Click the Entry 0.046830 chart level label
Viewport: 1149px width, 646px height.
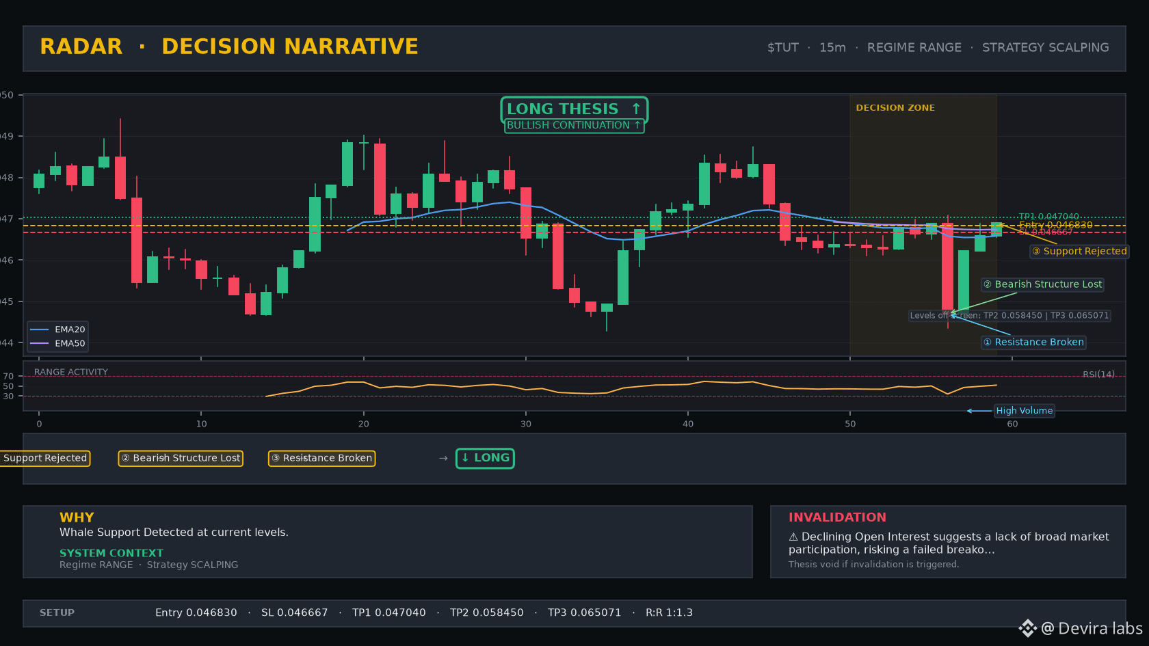click(1056, 225)
